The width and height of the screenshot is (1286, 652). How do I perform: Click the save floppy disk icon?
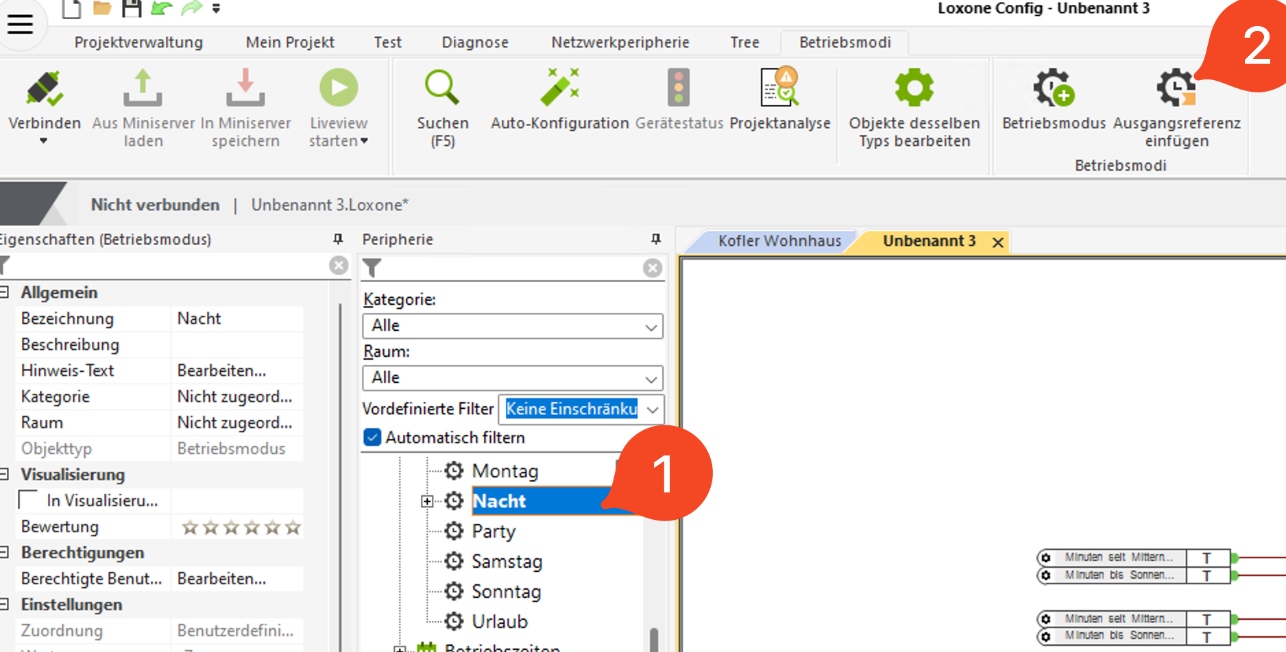coord(131,8)
